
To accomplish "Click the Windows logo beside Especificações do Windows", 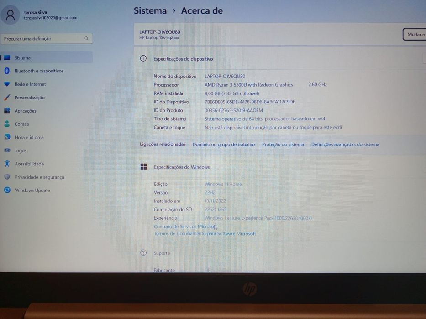I will [144, 166].
